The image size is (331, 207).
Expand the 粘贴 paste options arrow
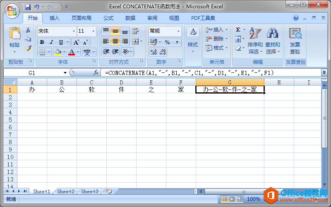pos(14,52)
